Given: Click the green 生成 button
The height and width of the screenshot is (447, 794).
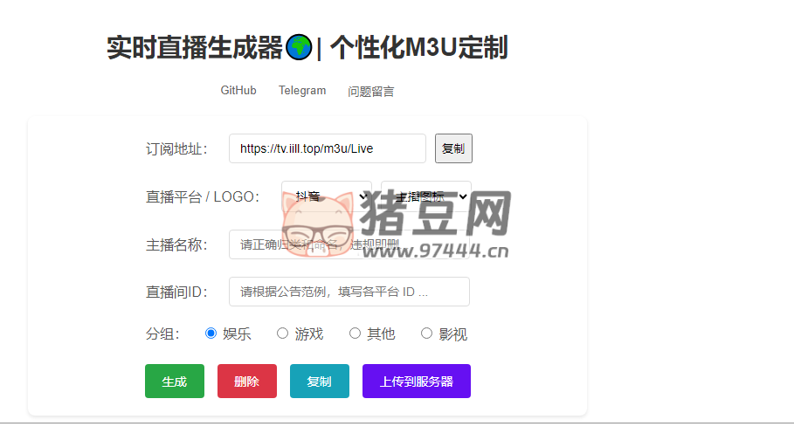Looking at the screenshot, I should [x=175, y=382].
